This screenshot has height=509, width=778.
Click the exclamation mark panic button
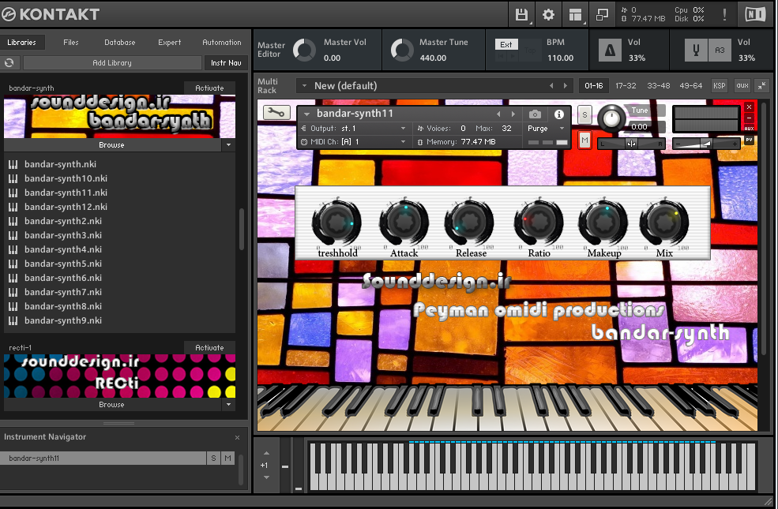724,15
